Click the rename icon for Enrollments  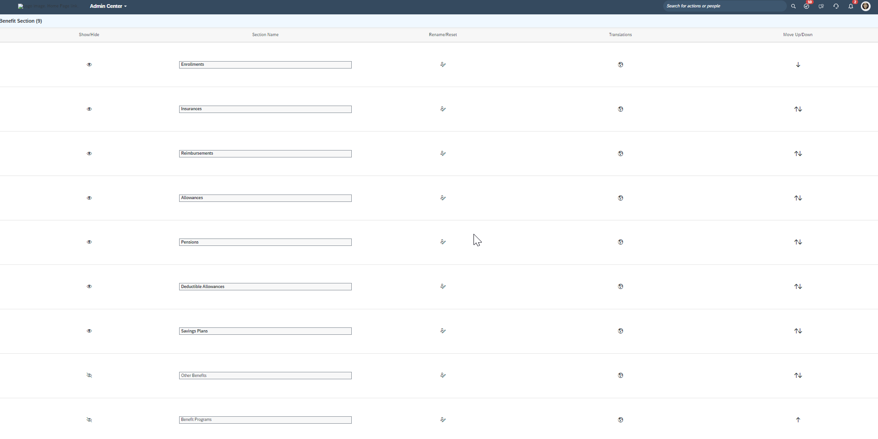[x=443, y=65]
